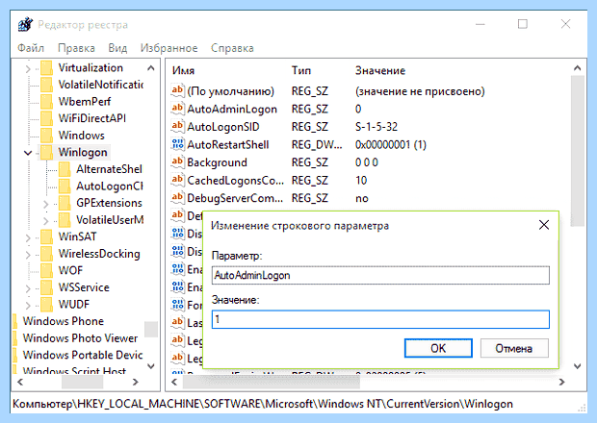Click the values pane scroll up arrow
The width and height of the screenshot is (597, 423).
click(x=577, y=68)
